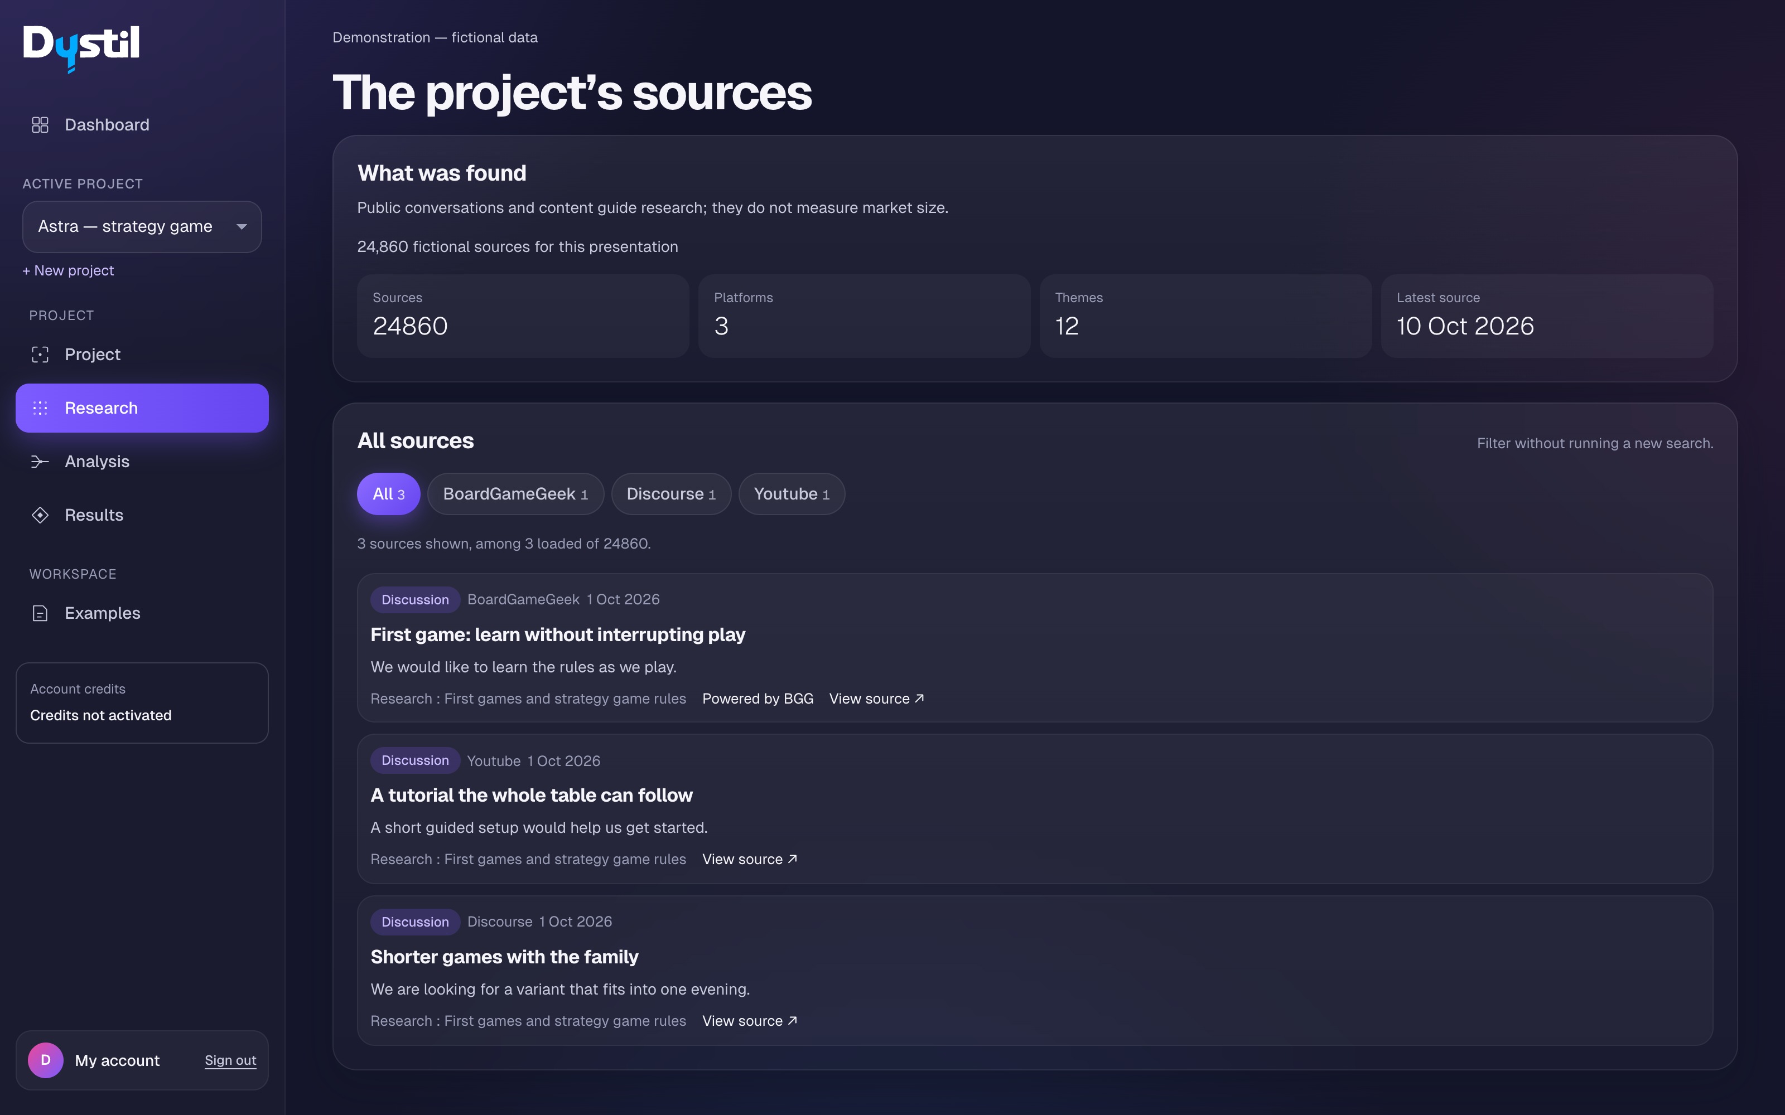
Task: Click 'Filter without running a new search.' text
Action: click(1595, 443)
